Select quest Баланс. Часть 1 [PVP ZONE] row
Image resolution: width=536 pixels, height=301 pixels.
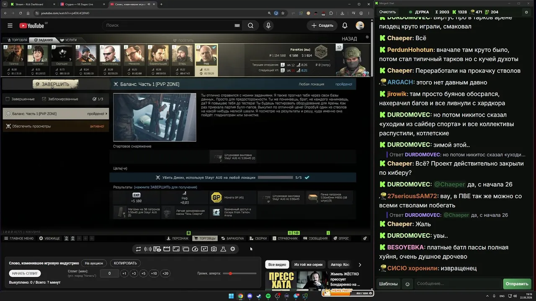pos(56,114)
